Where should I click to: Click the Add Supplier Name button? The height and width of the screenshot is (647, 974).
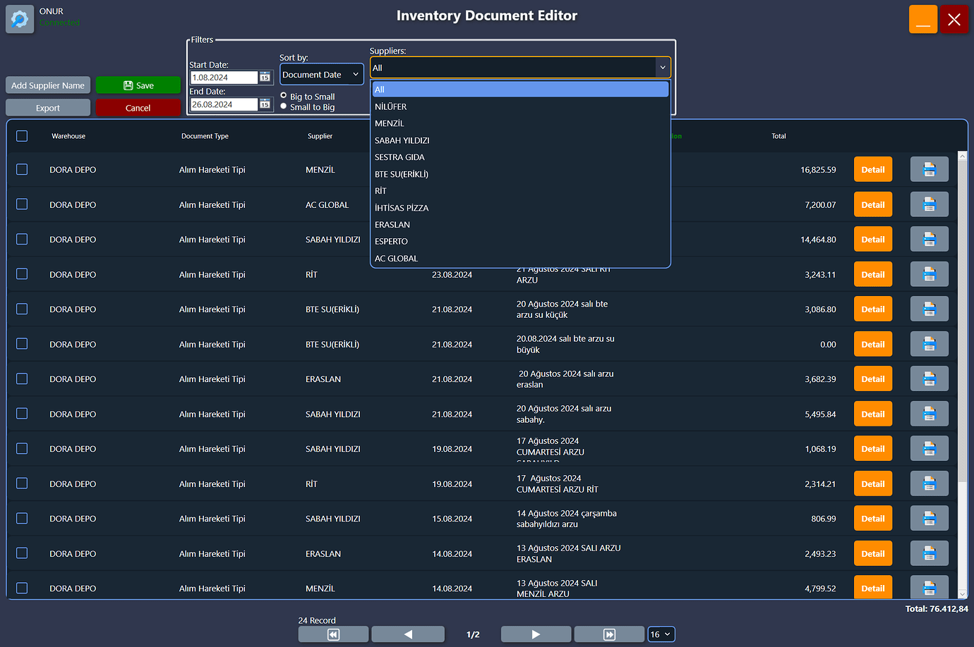(48, 85)
